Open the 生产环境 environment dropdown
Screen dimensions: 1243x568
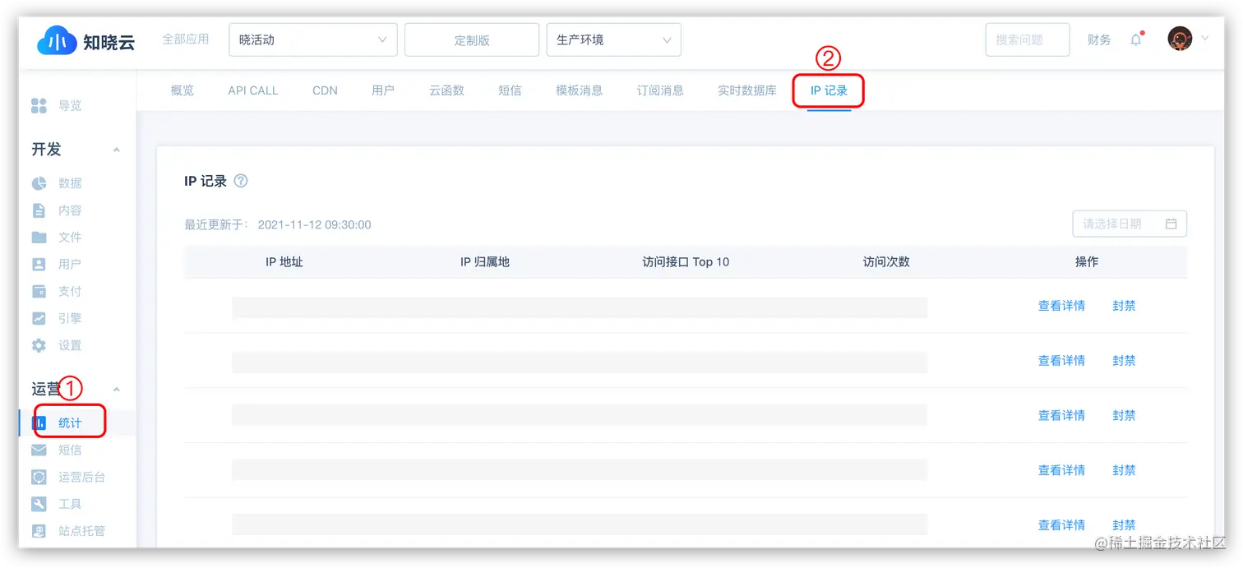(613, 39)
